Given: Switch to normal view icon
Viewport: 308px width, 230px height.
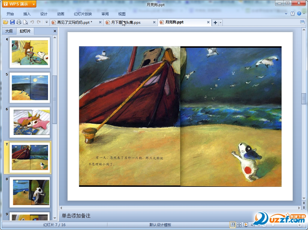Looking at the screenshot, I should pyautogui.click(x=233, y=225).
